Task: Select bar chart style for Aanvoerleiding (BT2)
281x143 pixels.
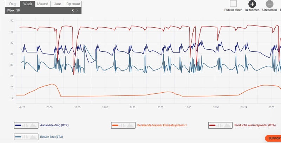Action: click(x=25, y=126)
